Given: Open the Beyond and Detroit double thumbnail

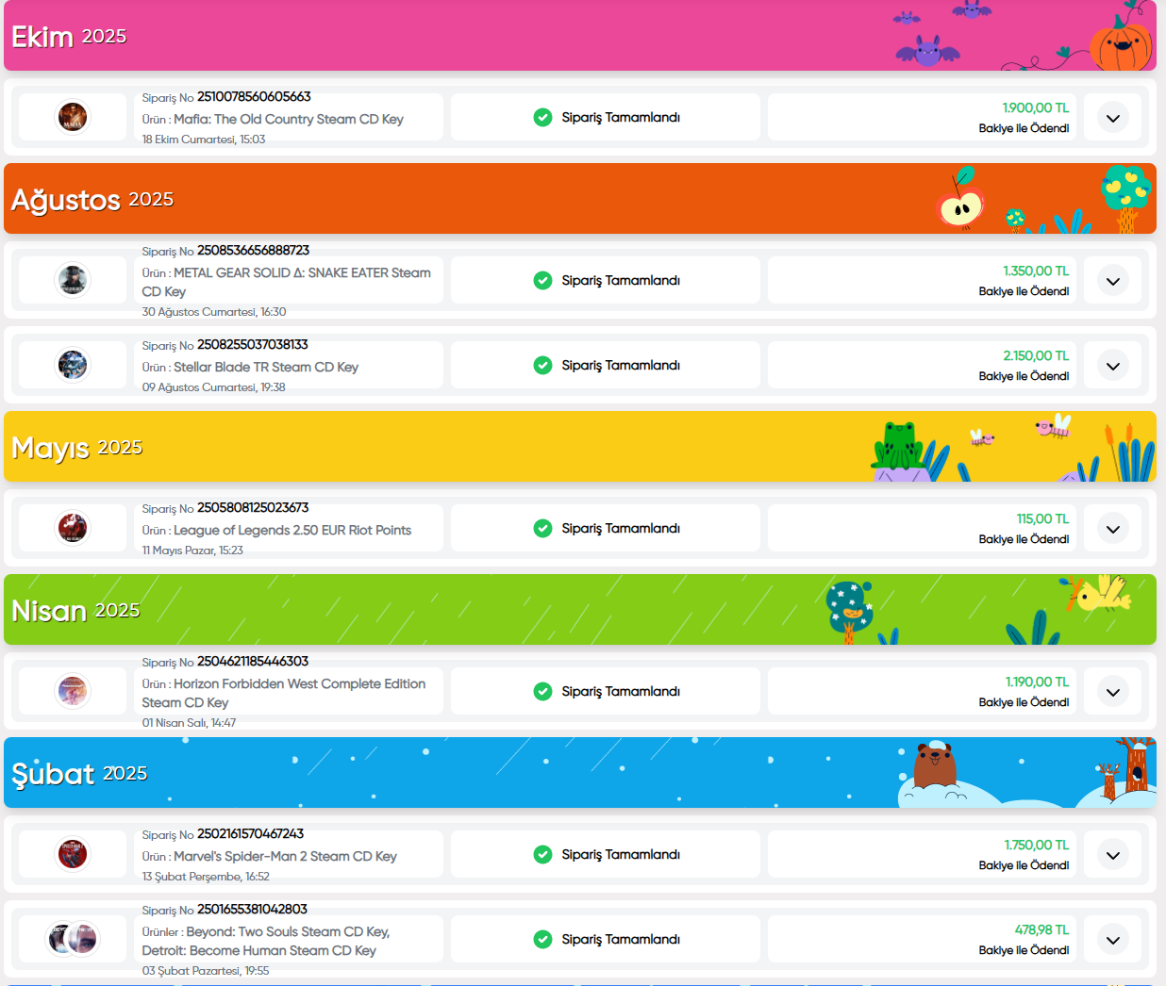Looking at the screenshot, I should [73, 939].
